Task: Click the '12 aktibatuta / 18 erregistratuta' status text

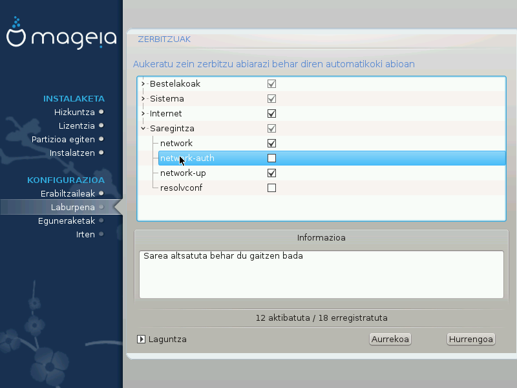Action: pos(321,318)
